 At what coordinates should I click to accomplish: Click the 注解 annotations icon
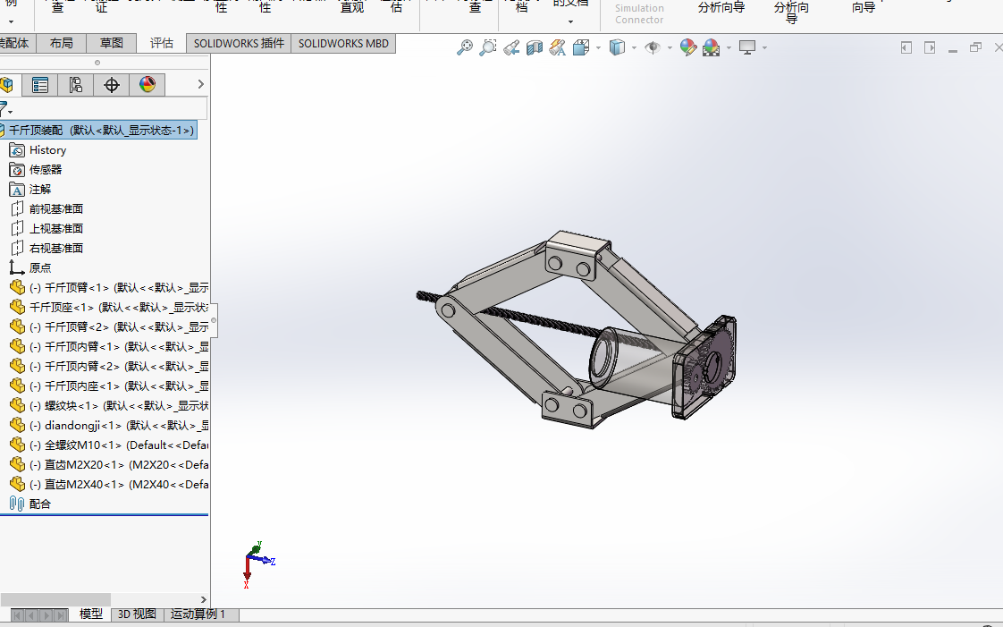17,190
